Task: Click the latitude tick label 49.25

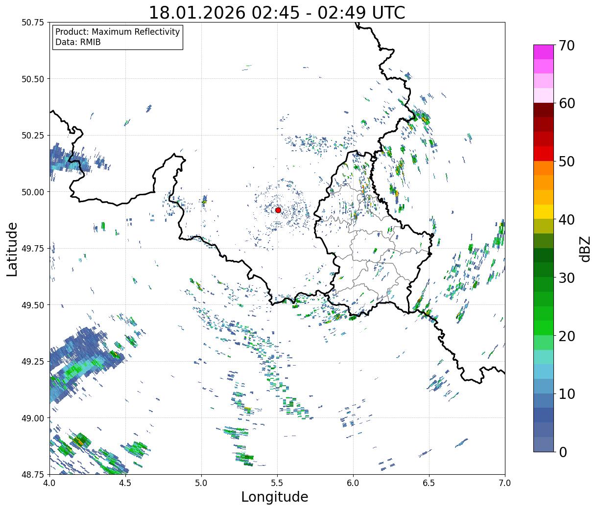Action: pos(33,362)
